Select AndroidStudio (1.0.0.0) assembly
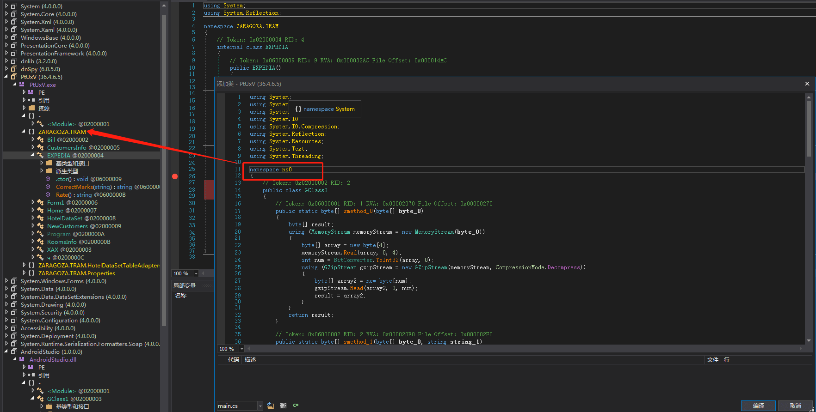This screenshot has width=816, height=412. click(51, 351)
